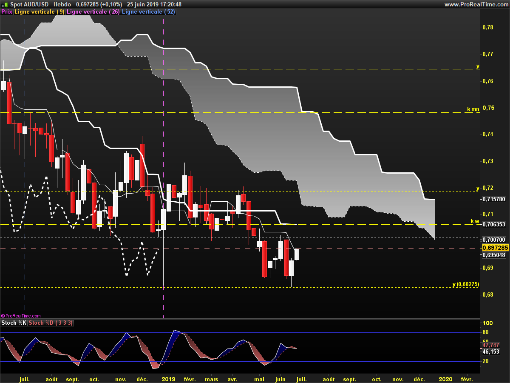Click the 0,715780 price tag
This screenshot has width=510, height=383.
pos(494,199)
